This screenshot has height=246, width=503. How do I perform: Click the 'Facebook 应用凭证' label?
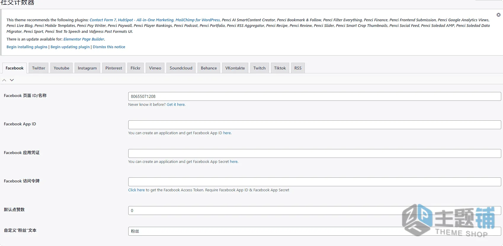click(x=22, y=153)
